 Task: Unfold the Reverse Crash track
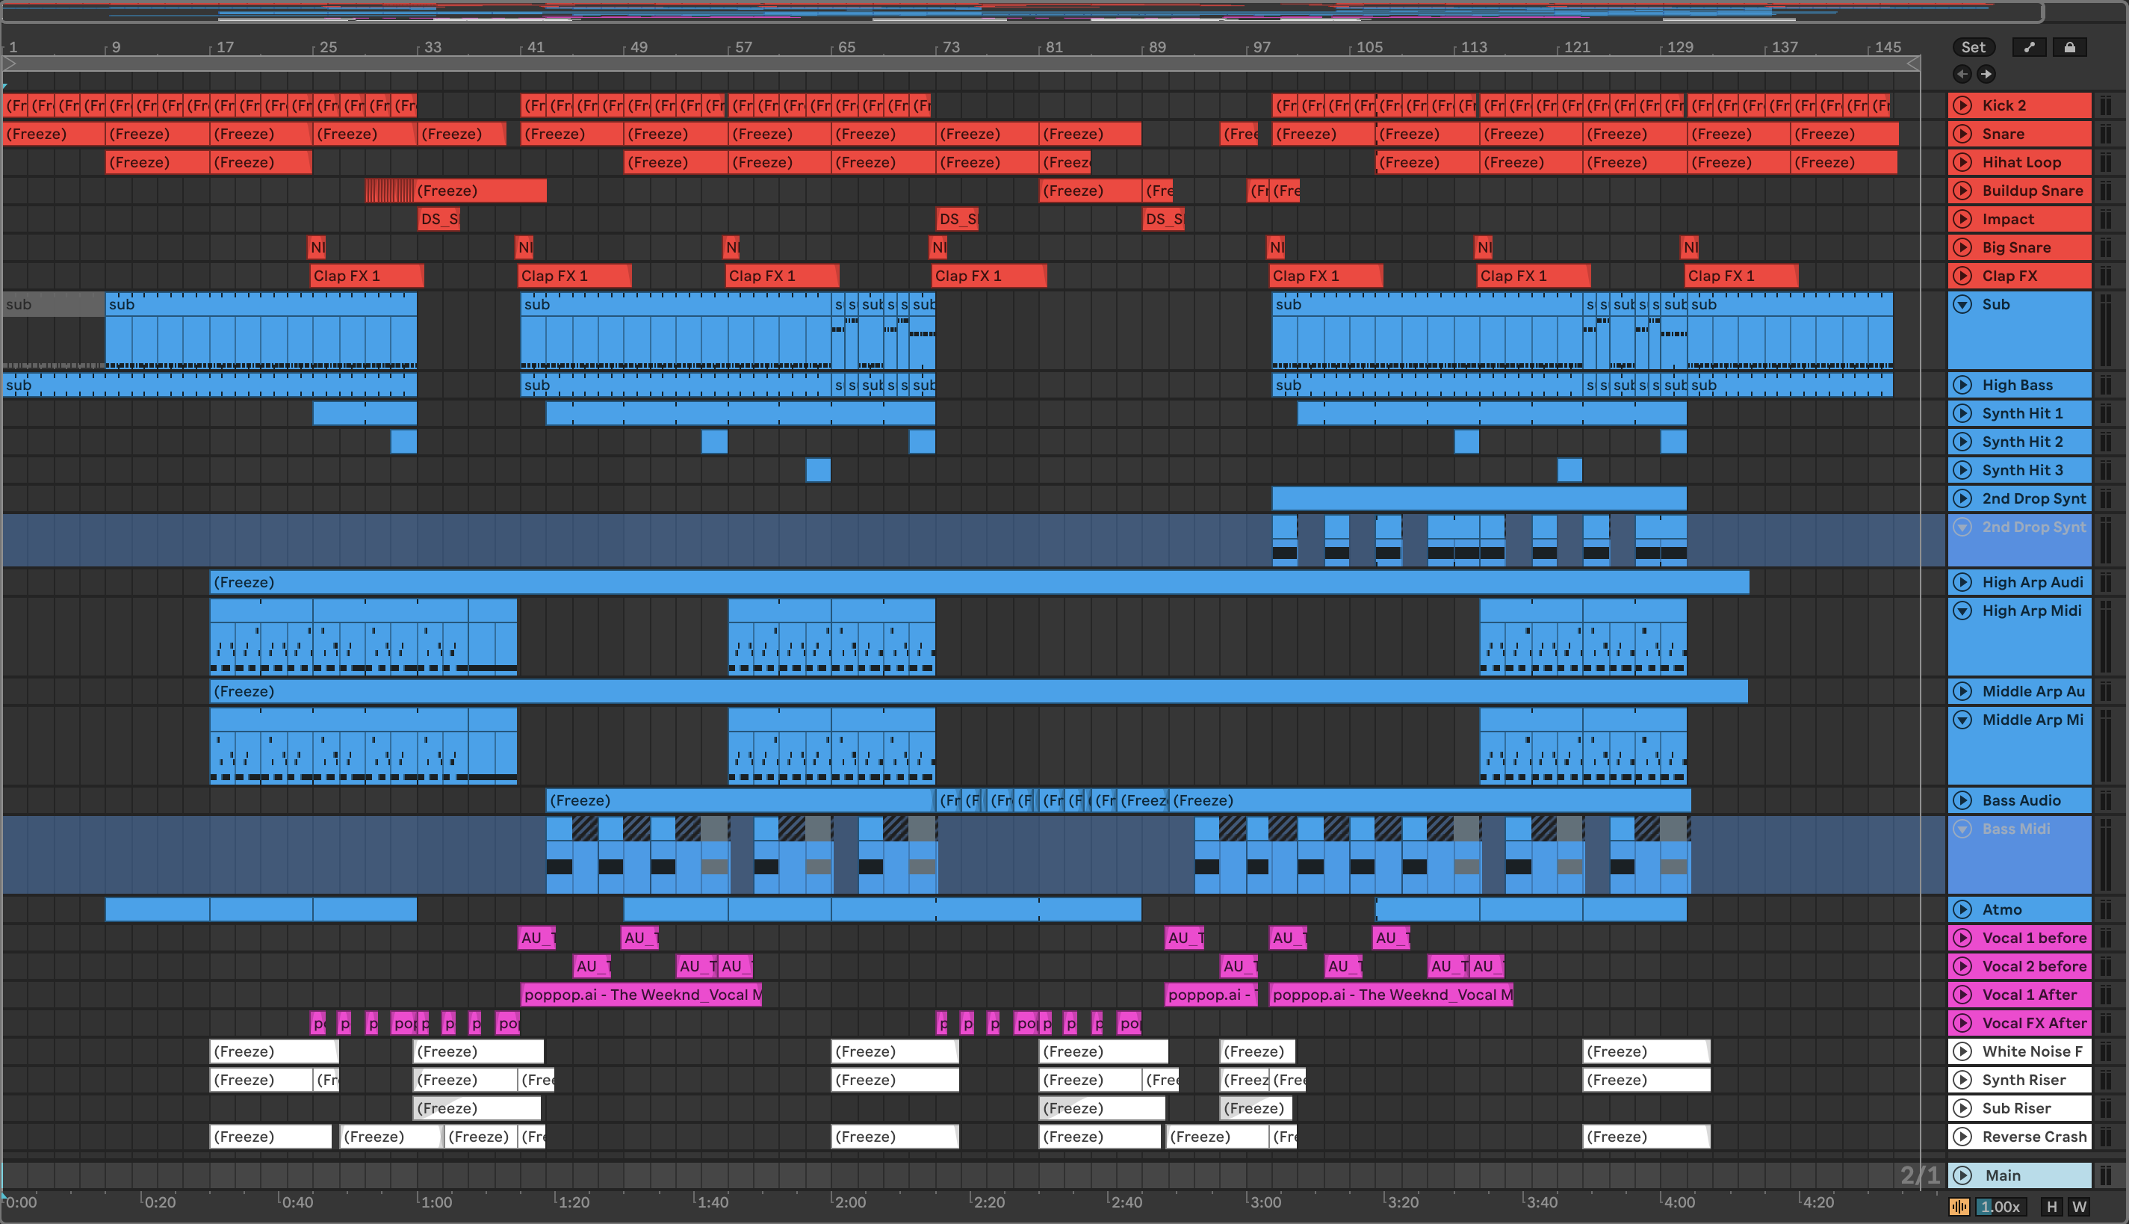pos(1962,1137)
